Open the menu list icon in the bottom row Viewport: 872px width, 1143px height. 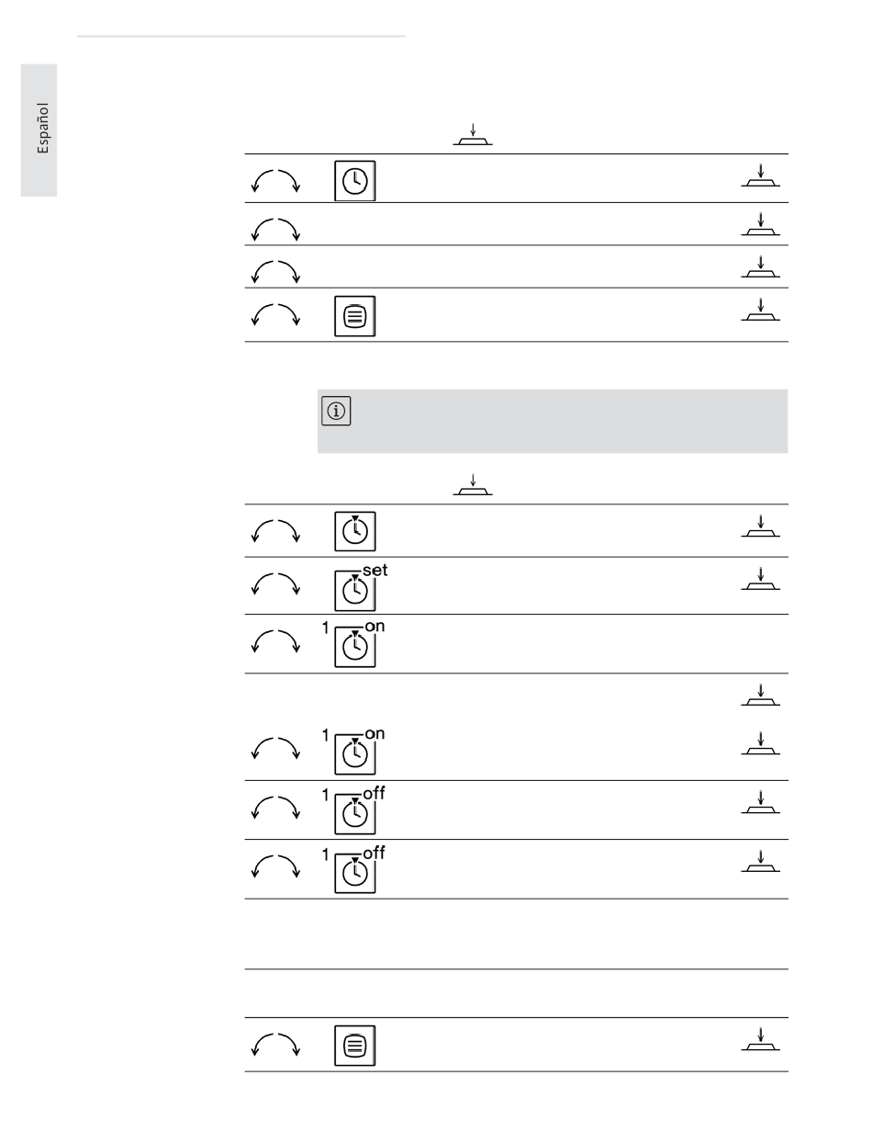(x=355, y=1046)
